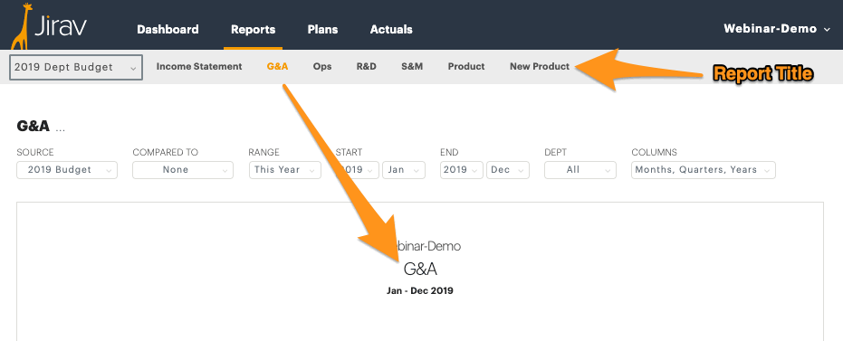Go to the Plans menu
The height and width of the screenshot is (341, 843).
click(322, 30)
